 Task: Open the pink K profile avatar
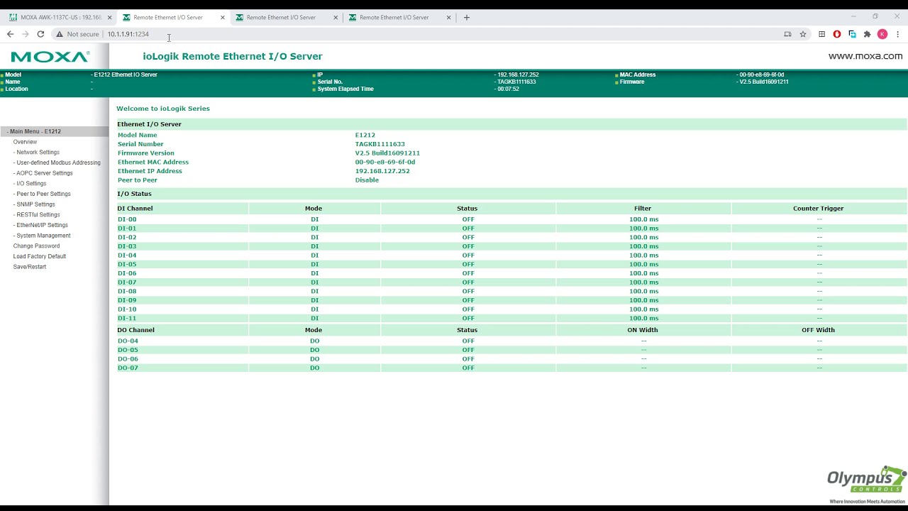pos(882,34)
